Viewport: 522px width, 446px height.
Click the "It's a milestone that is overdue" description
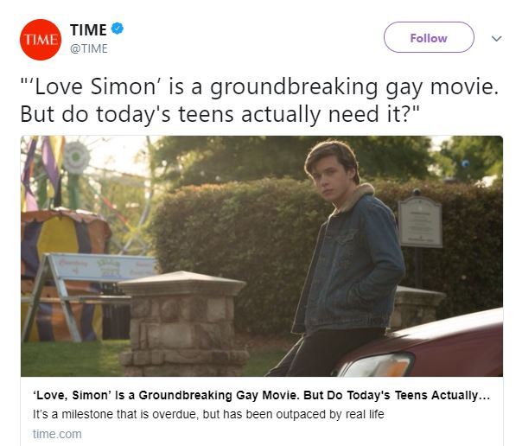tap(207, 415)
